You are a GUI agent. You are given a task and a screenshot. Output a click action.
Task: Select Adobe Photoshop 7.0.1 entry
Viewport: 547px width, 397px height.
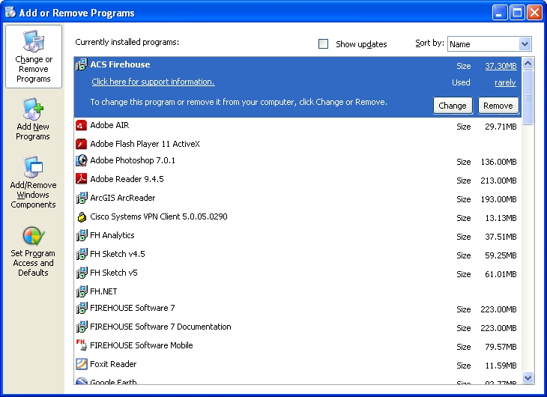(297, 161)
